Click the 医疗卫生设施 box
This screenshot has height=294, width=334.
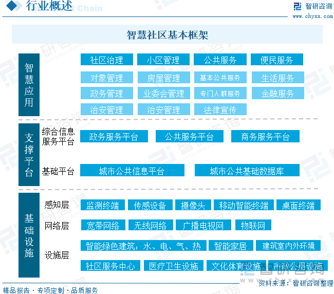coord(174,265)
